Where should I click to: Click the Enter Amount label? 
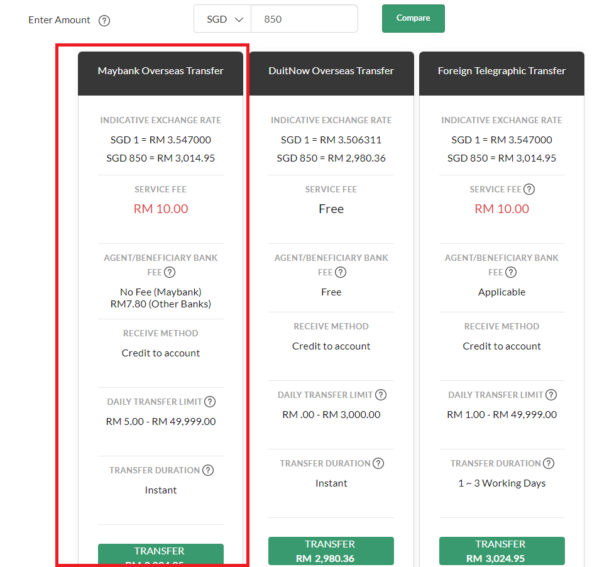(59, 20)
